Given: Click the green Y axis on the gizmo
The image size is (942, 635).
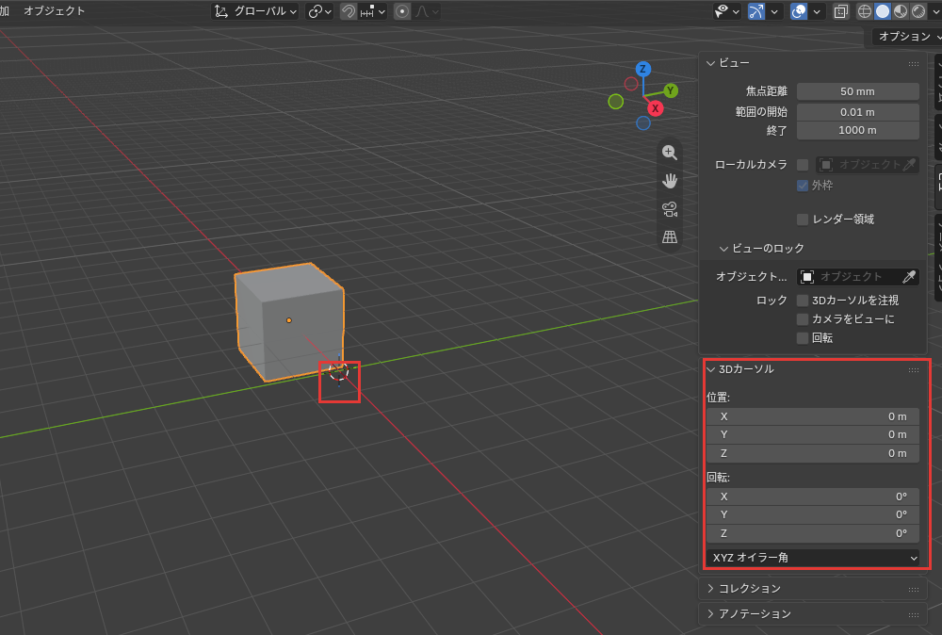Looking at the screenshot, I should pos(671,90).
